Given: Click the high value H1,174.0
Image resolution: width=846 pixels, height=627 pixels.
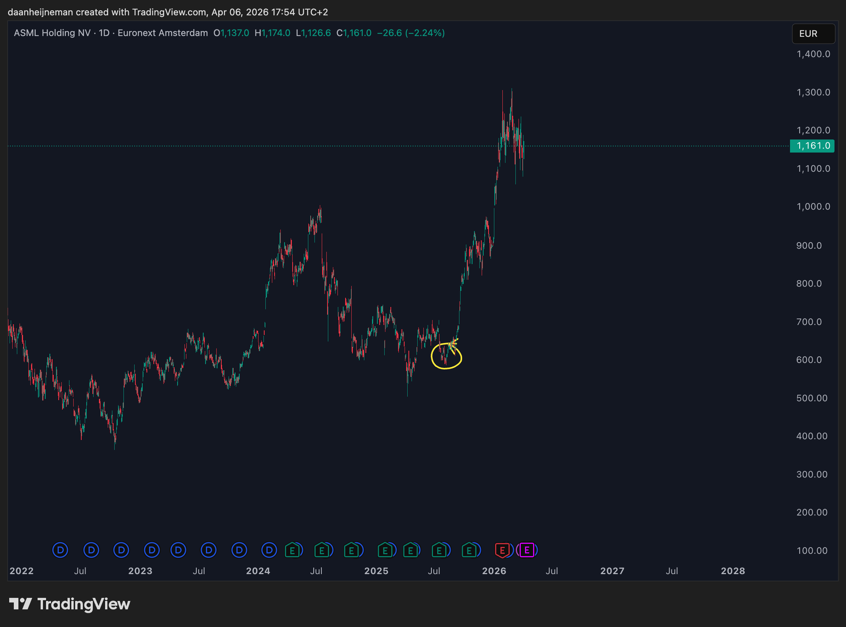Looking at the screenshot, I should pos(272,33).
